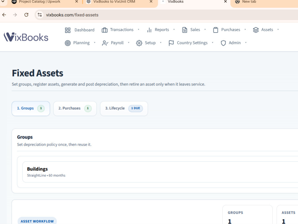Open the tab search chevron in the browser
The width and height of the screenshot is (298, 224).
3,1
